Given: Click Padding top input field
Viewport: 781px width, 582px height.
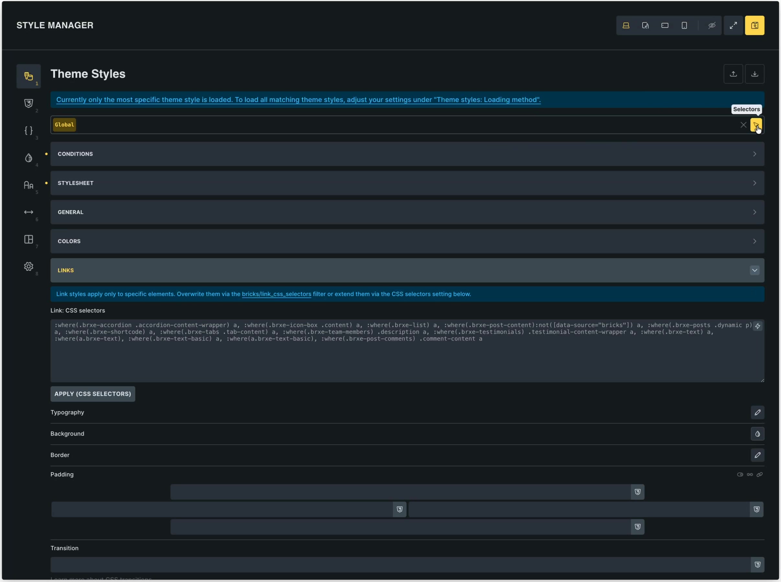Looking at the screenshot, I should pyautogui.click(x=401, y=492).
